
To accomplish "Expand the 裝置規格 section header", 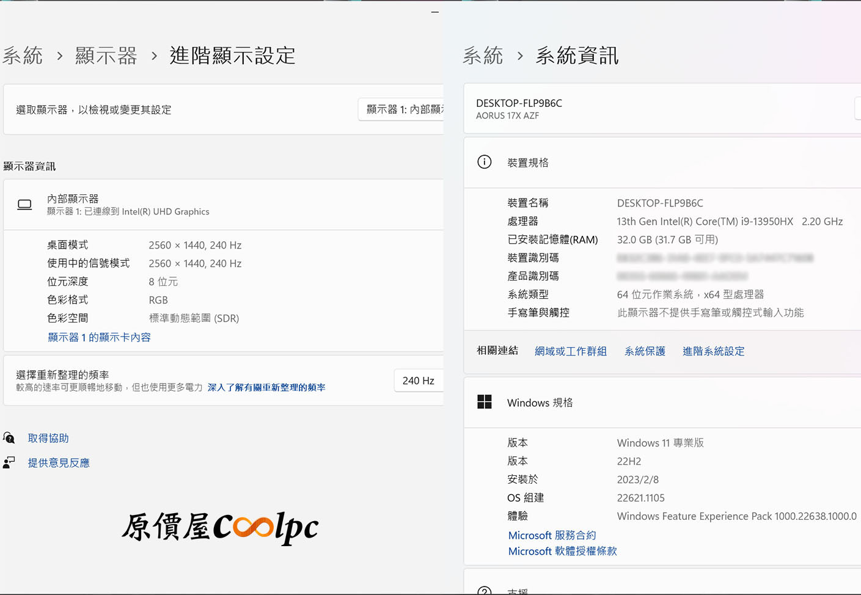I will pyautogui.click(x=662, y=162).
